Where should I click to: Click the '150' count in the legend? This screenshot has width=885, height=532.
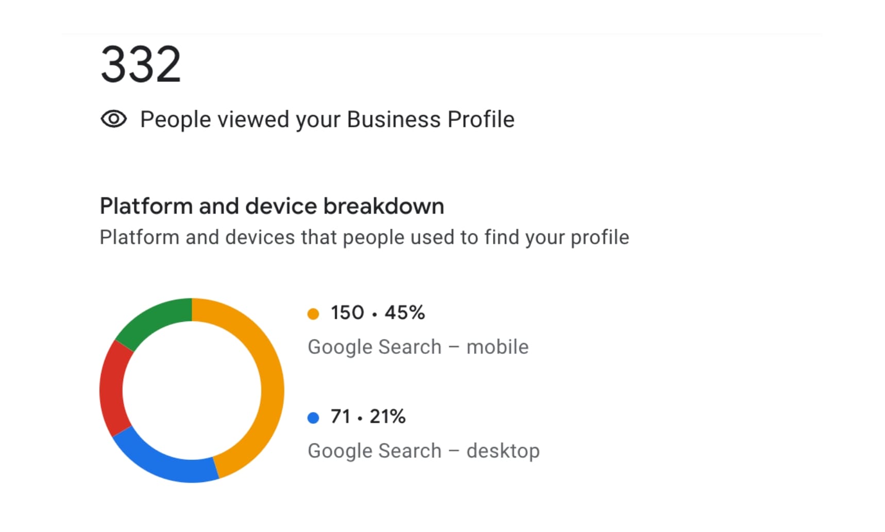[347, 313]
